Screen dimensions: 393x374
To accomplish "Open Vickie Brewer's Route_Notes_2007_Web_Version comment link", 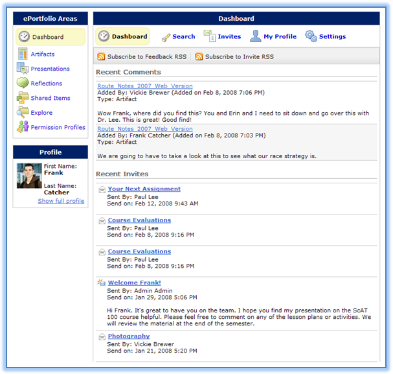I will (x=145, y=86).
